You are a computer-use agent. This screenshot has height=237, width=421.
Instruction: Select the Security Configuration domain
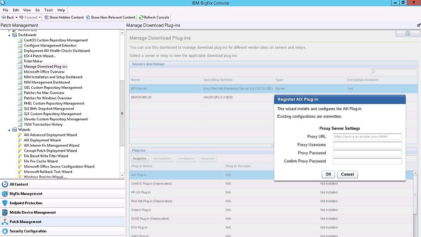28,231
